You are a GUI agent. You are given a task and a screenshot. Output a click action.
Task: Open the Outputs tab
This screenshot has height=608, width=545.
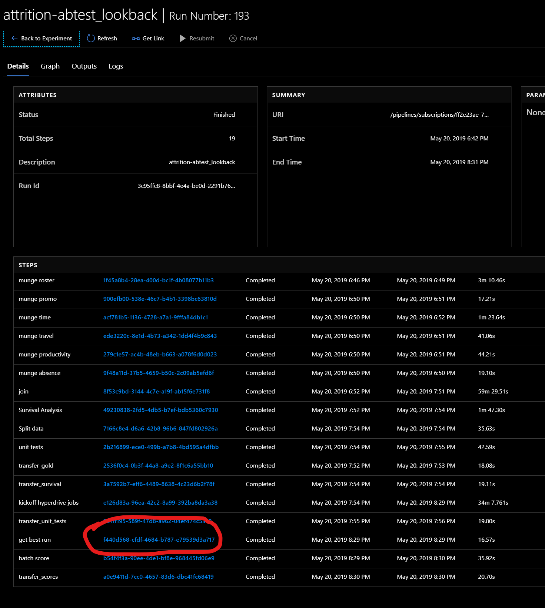(84, 66)
